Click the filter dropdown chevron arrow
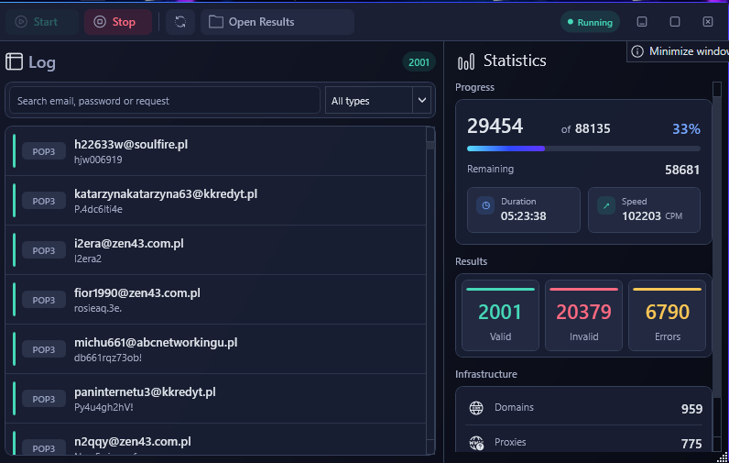This screenshot has height=463, width=729. pos(421,100)
